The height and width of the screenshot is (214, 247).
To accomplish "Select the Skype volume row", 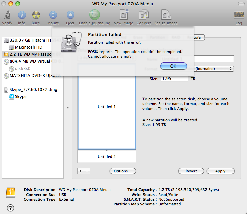I will click(x=33, y=97).
